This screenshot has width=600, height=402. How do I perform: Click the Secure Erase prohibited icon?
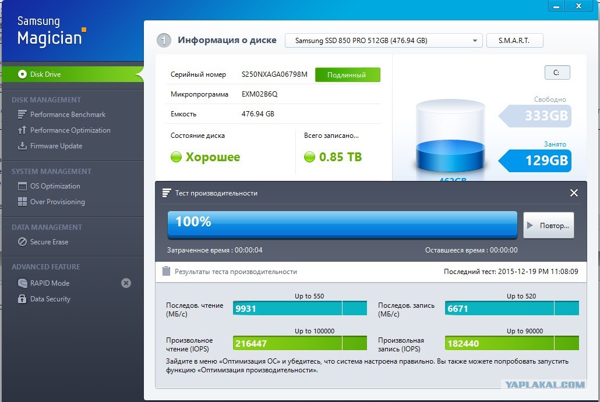[x=22, y=242]
